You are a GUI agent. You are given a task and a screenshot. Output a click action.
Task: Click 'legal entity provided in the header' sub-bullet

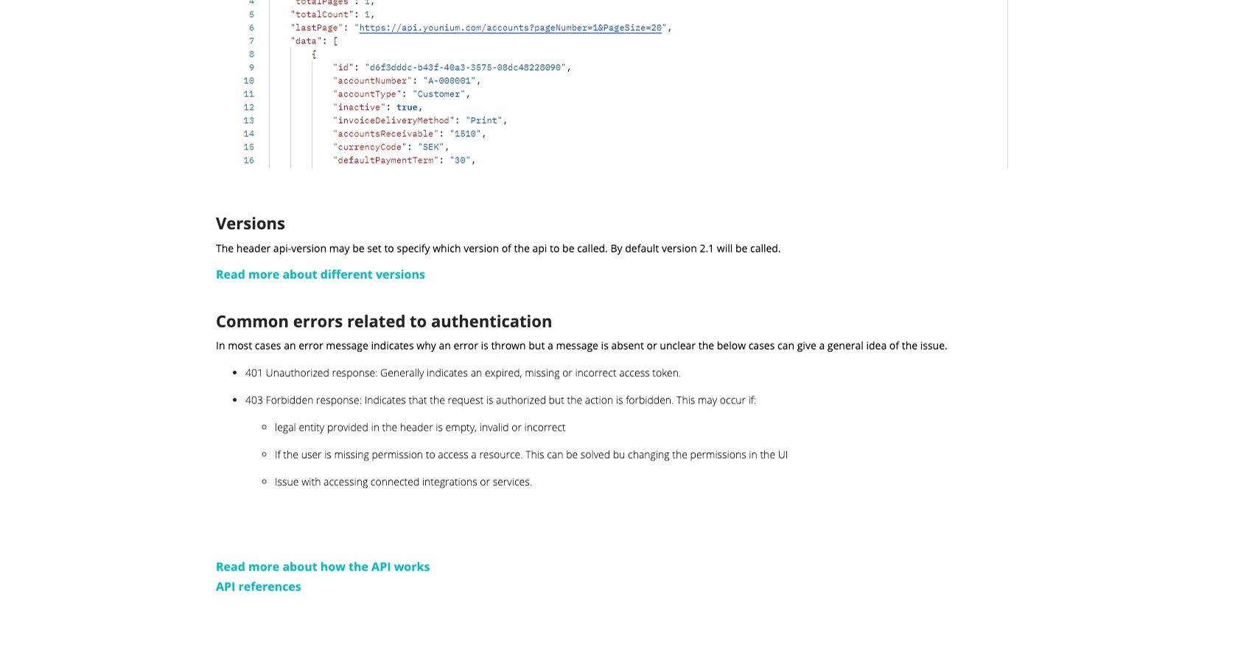coord(420,428)
